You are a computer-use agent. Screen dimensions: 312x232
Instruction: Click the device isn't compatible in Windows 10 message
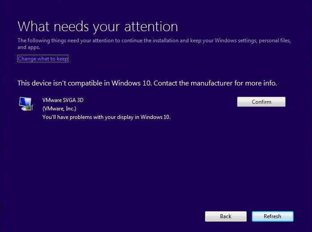(147, 83)
